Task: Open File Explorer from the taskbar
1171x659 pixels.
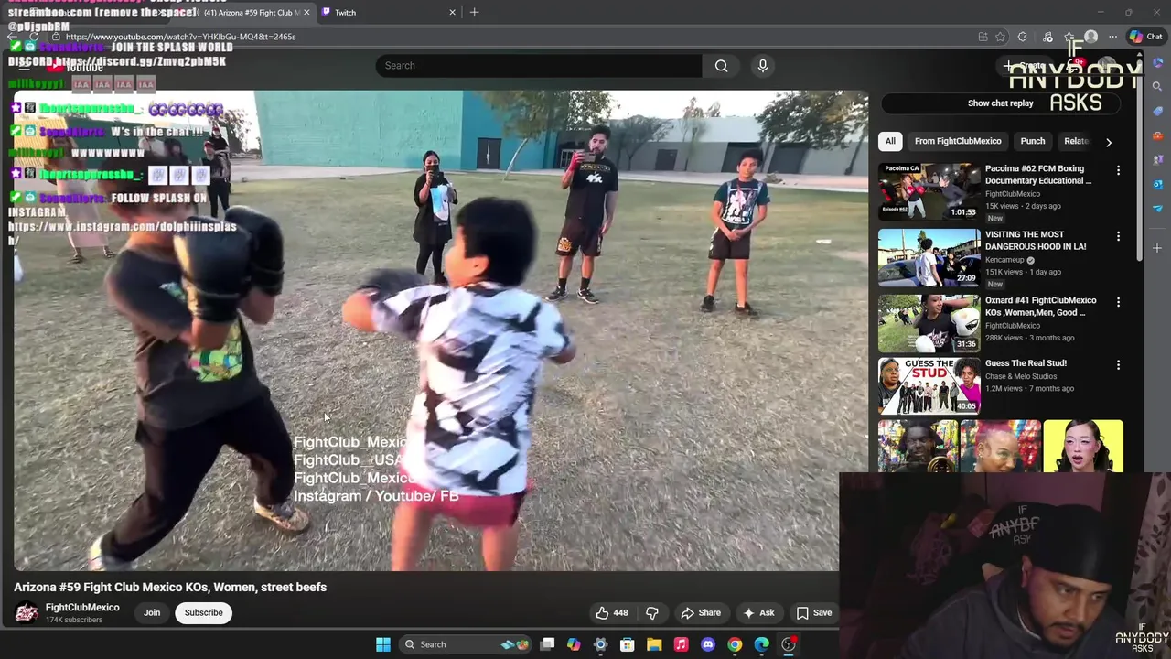Action: coord(654,644)
